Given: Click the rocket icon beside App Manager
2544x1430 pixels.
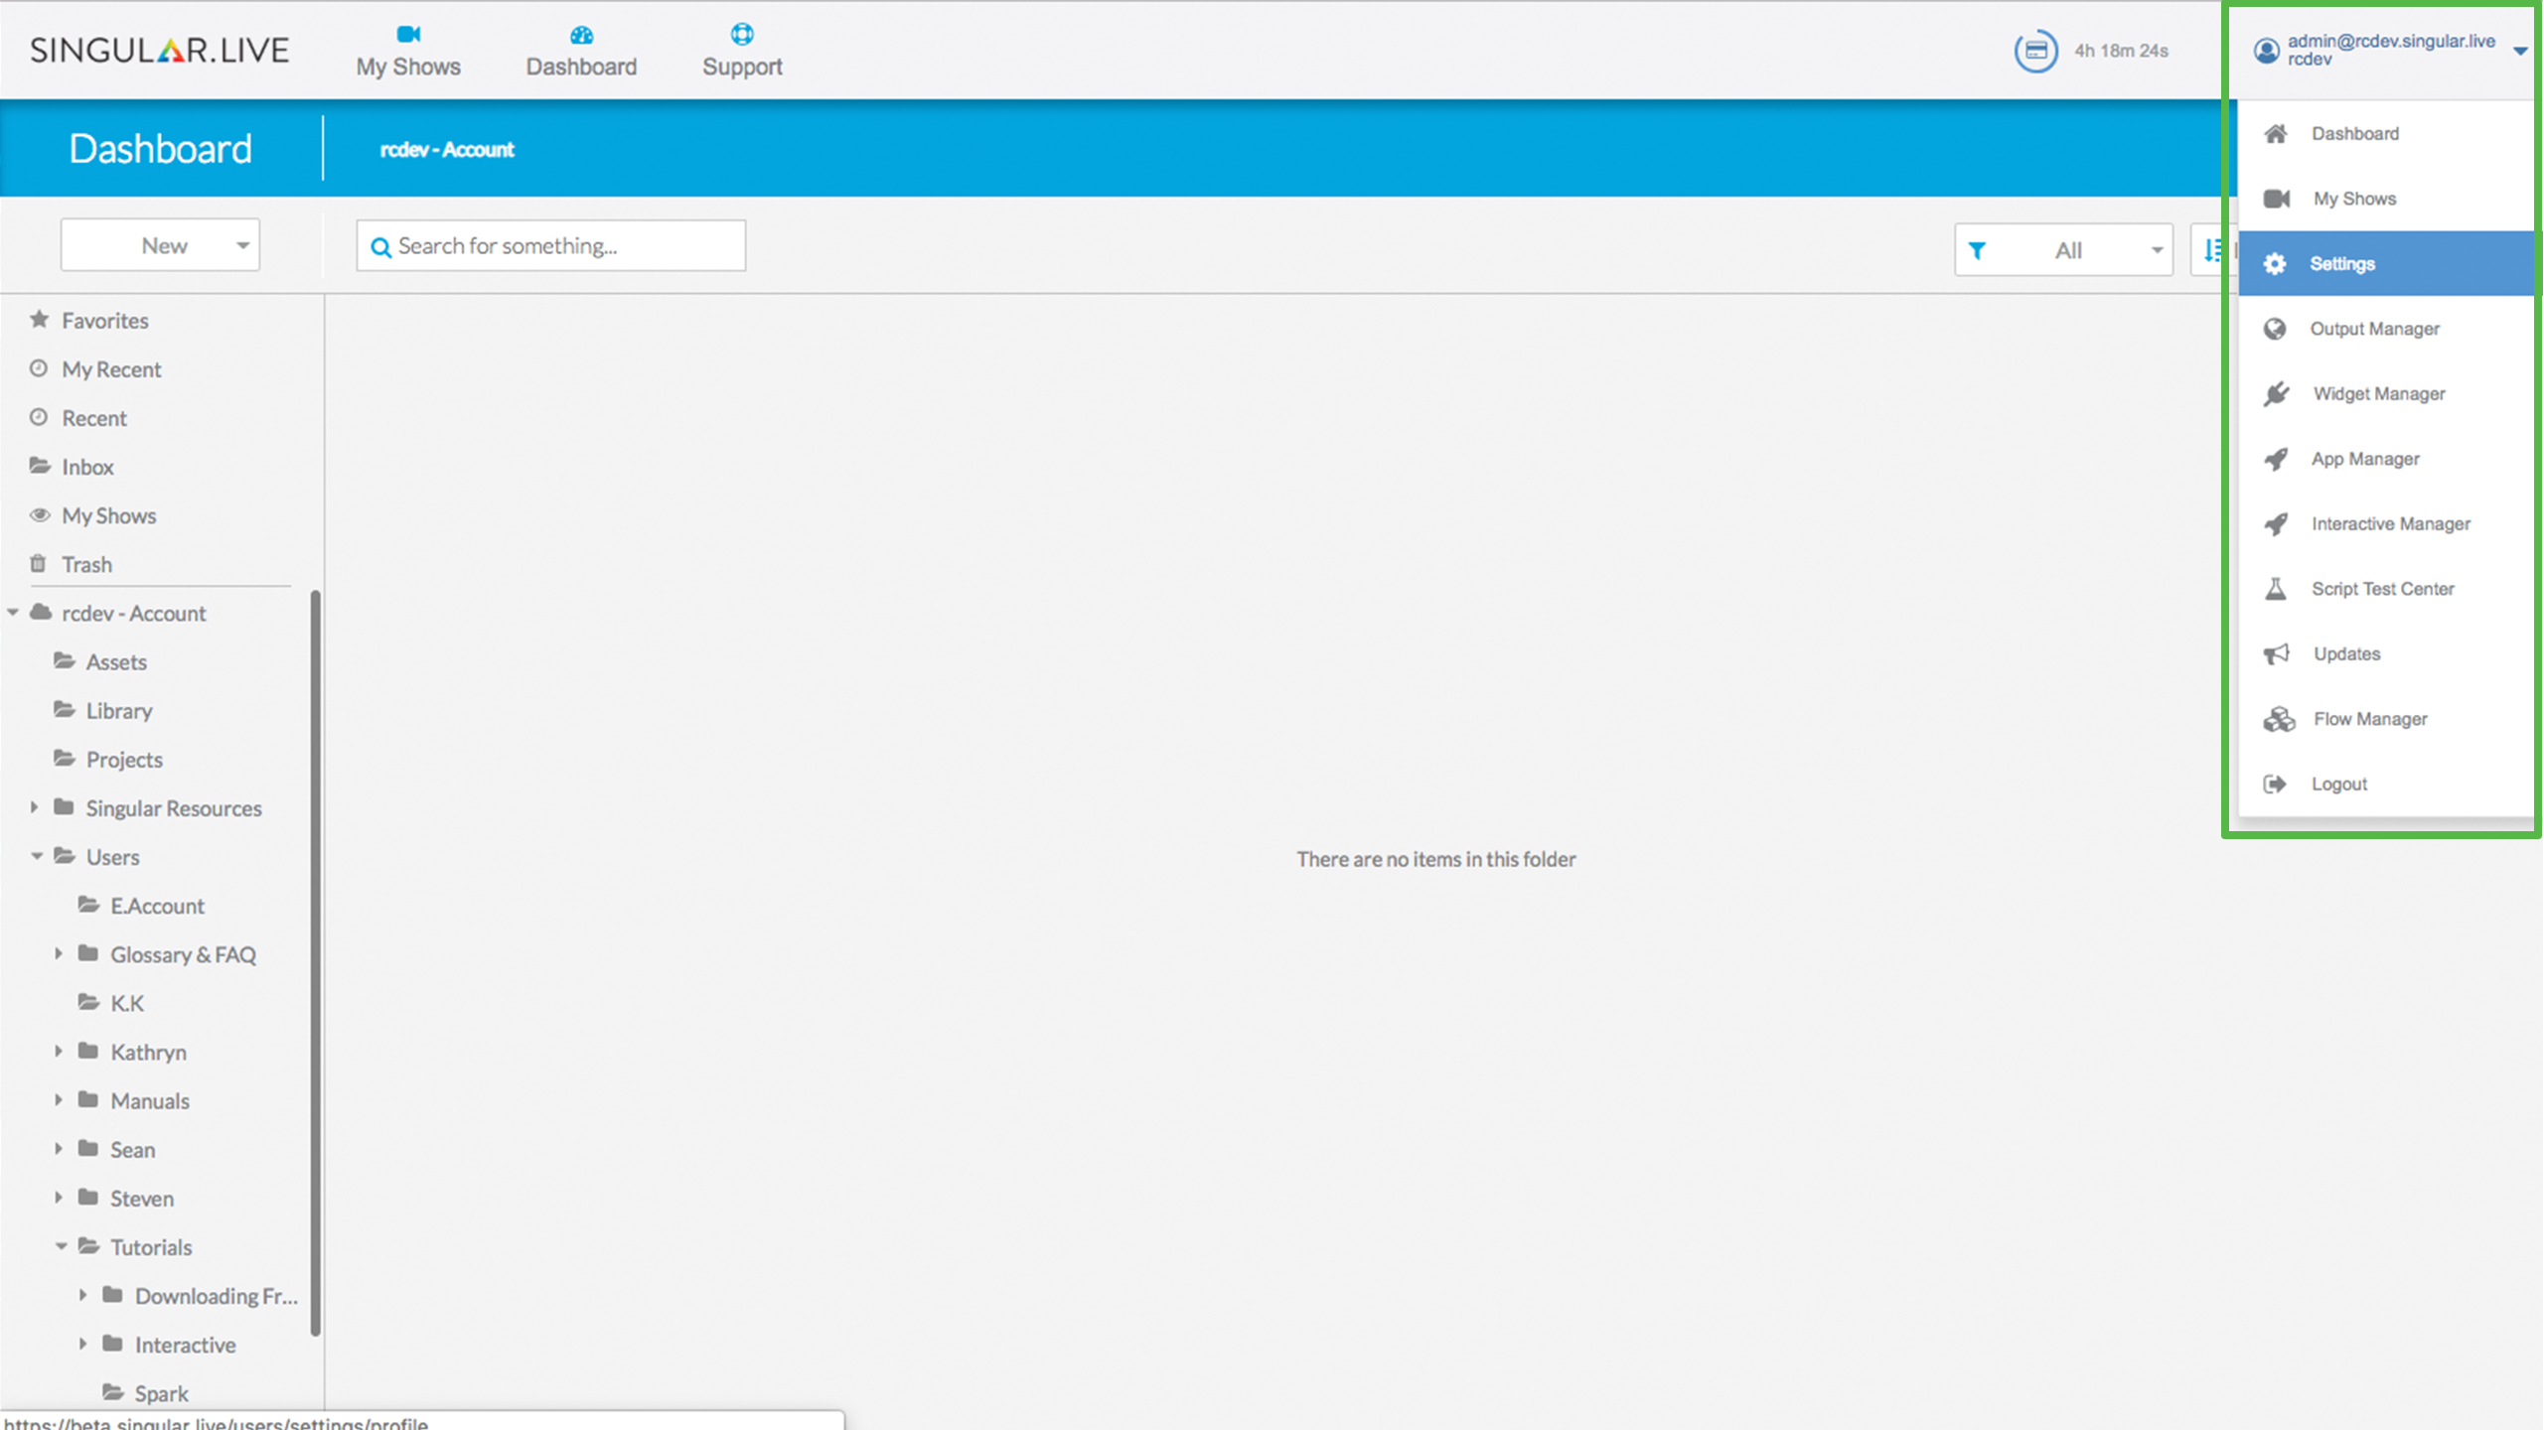Looking at the screenshot, I should click(2276, 459).
